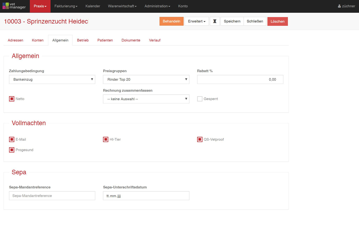This screenshot has width=359, height=232.
Task: Click the züchner user account icon
Action: coord(339,6)
